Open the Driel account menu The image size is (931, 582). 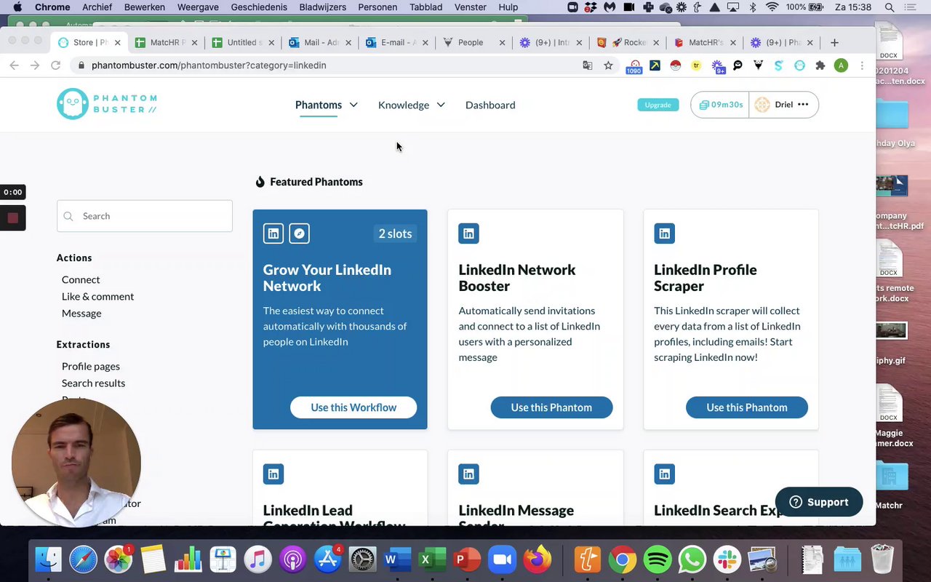click(x=783, y=105)
